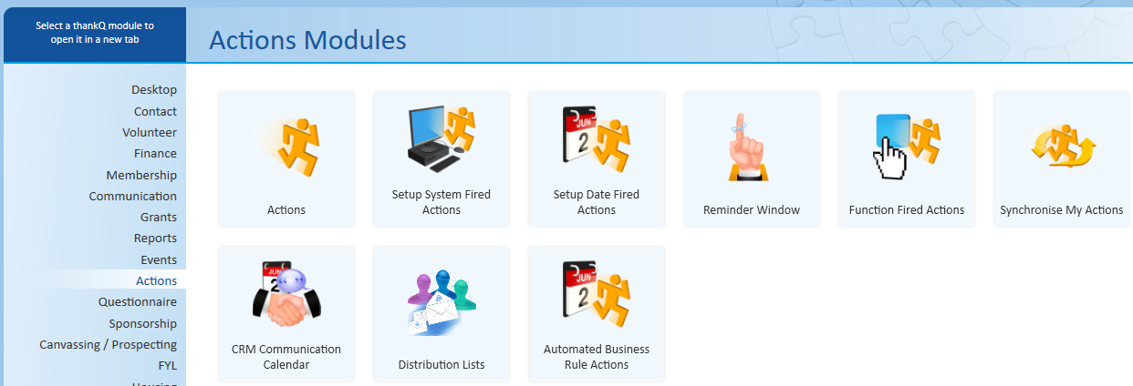Open Setup Date Fired Actions calendar icon
Screen dimensions: 1133x386
(597, 139)
